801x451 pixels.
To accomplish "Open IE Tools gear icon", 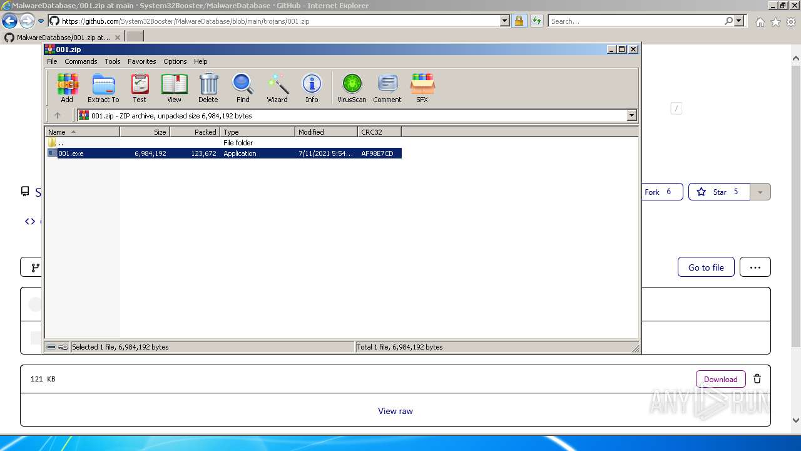I will click(x=791, y=22).
